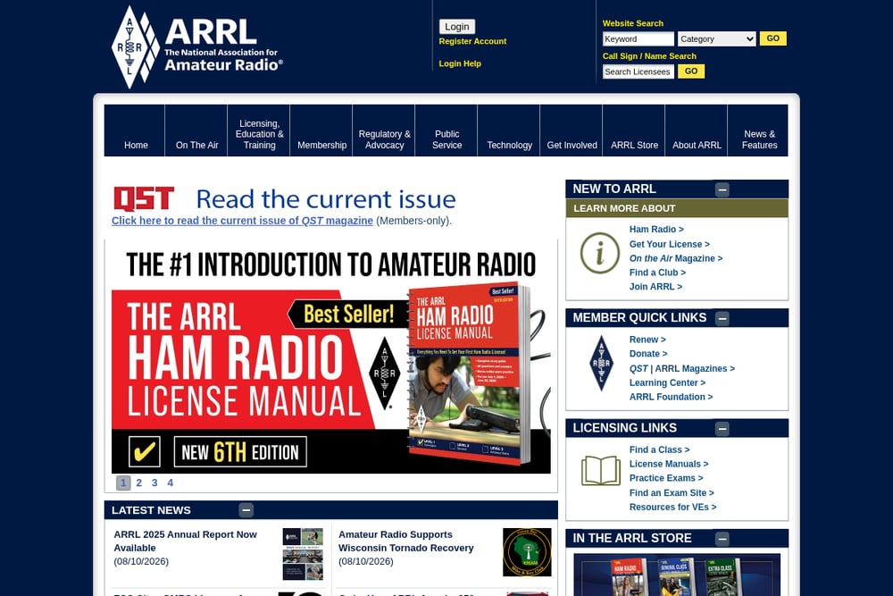Collapse the Licensing Links panel
893x596 pixels.
coord(722,429)
